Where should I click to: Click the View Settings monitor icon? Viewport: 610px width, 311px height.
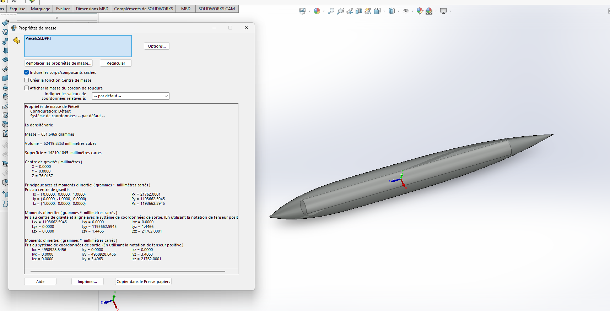443,11
